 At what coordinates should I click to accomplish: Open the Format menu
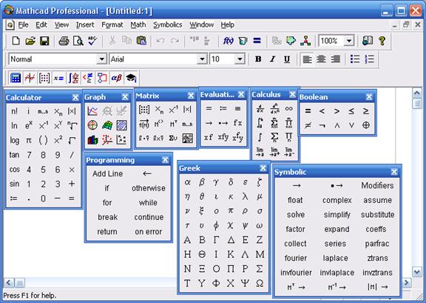point(112,25)
